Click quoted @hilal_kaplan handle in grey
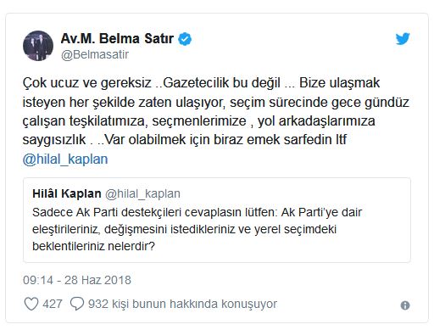The image size is (434, 330). point(142,194)
